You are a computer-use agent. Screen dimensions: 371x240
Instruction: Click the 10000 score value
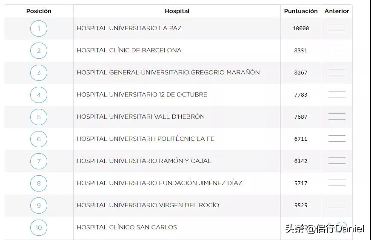(301, 29)
